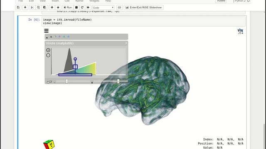Image resolution: width=266 pixels, height=149 pixels.
Task: Move the selected cell up
Action: [x=52, y=7]
